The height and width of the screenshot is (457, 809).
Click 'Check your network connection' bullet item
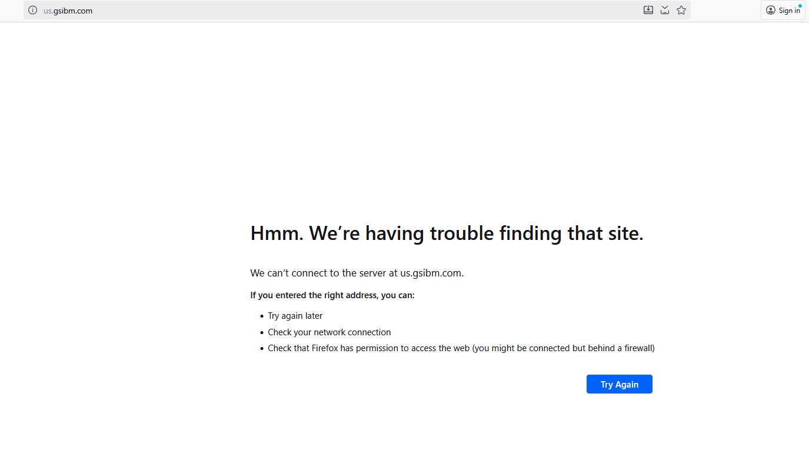[329, 332]
